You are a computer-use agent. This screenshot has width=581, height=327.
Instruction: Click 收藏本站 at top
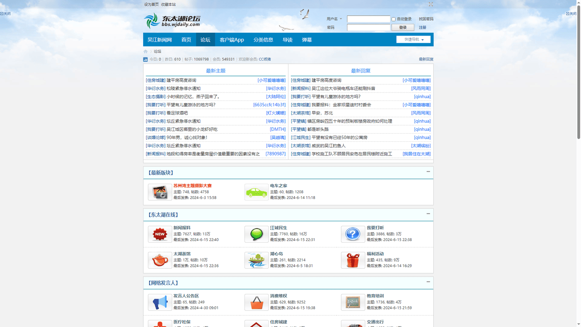(168, 4)
